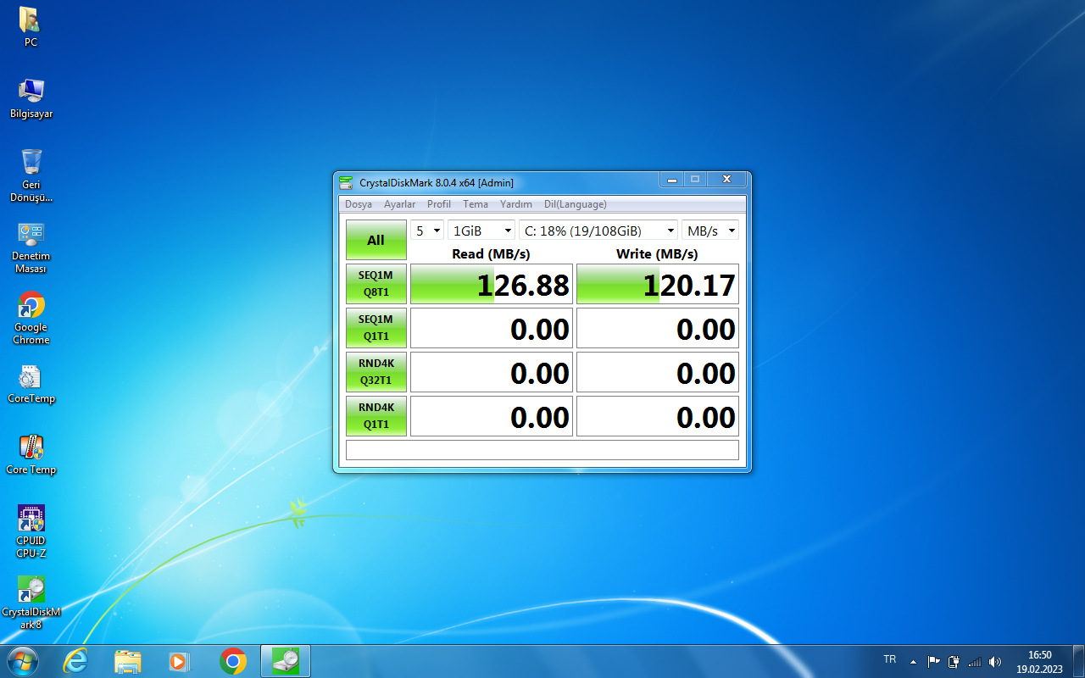Minimize the CrystalDiskMark window
1085x678 pixels.
[x=672, y=180]
